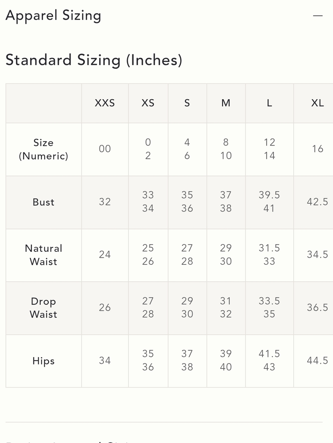This screenshot has height=443, width=333.
Task: Click the XXS drop waist 26 cell
Action: tap(105, 308)
